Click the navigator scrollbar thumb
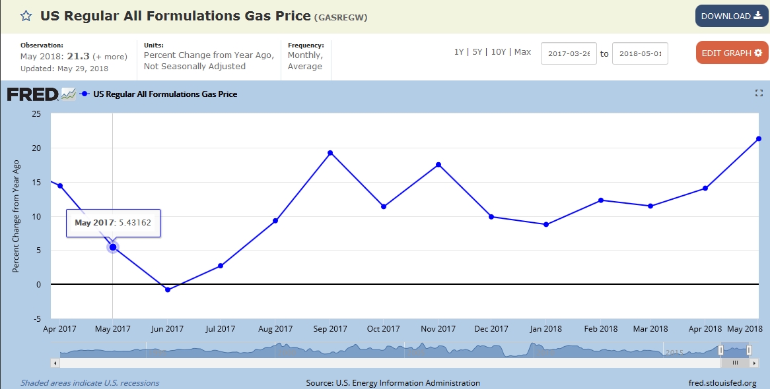 coord(734,363)
